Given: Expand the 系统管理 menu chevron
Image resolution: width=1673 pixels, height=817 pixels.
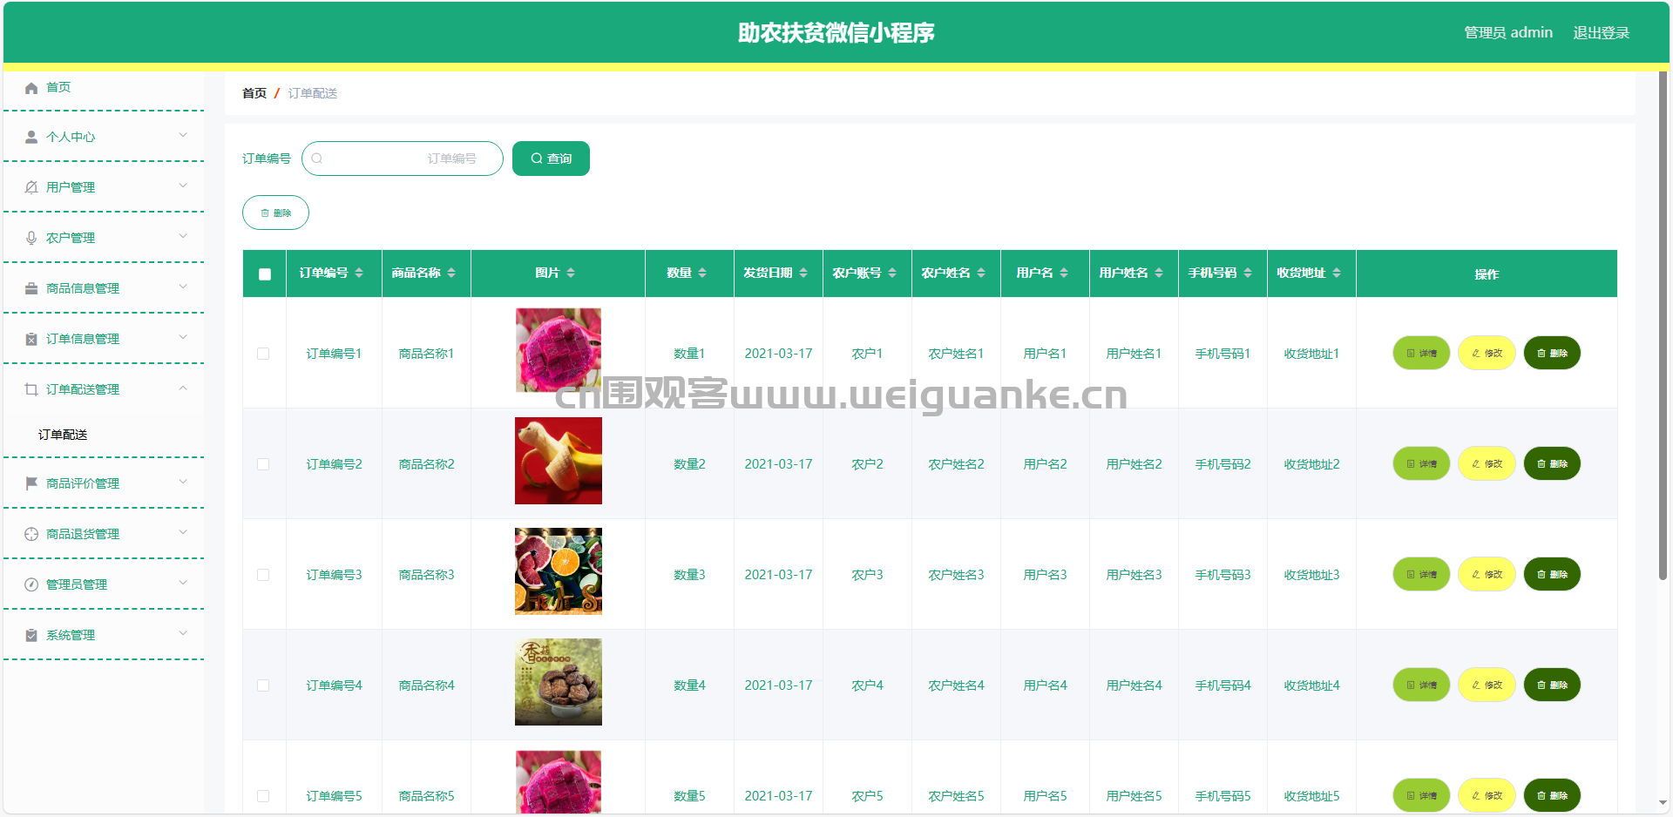Looking at the screenshot, I should (183, 633).
